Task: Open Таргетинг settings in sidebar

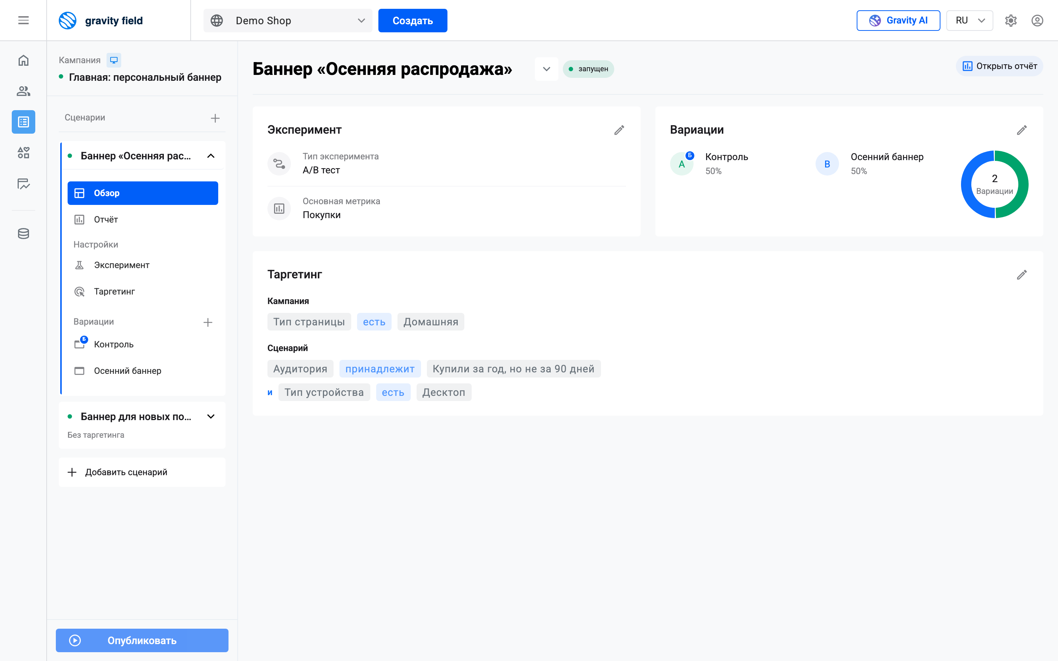Action: (143, 291)
